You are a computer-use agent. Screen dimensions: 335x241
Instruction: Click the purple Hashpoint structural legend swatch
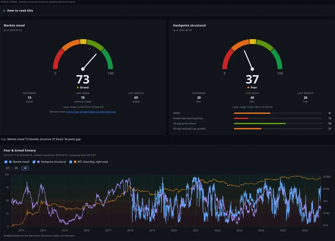(39, 162)
